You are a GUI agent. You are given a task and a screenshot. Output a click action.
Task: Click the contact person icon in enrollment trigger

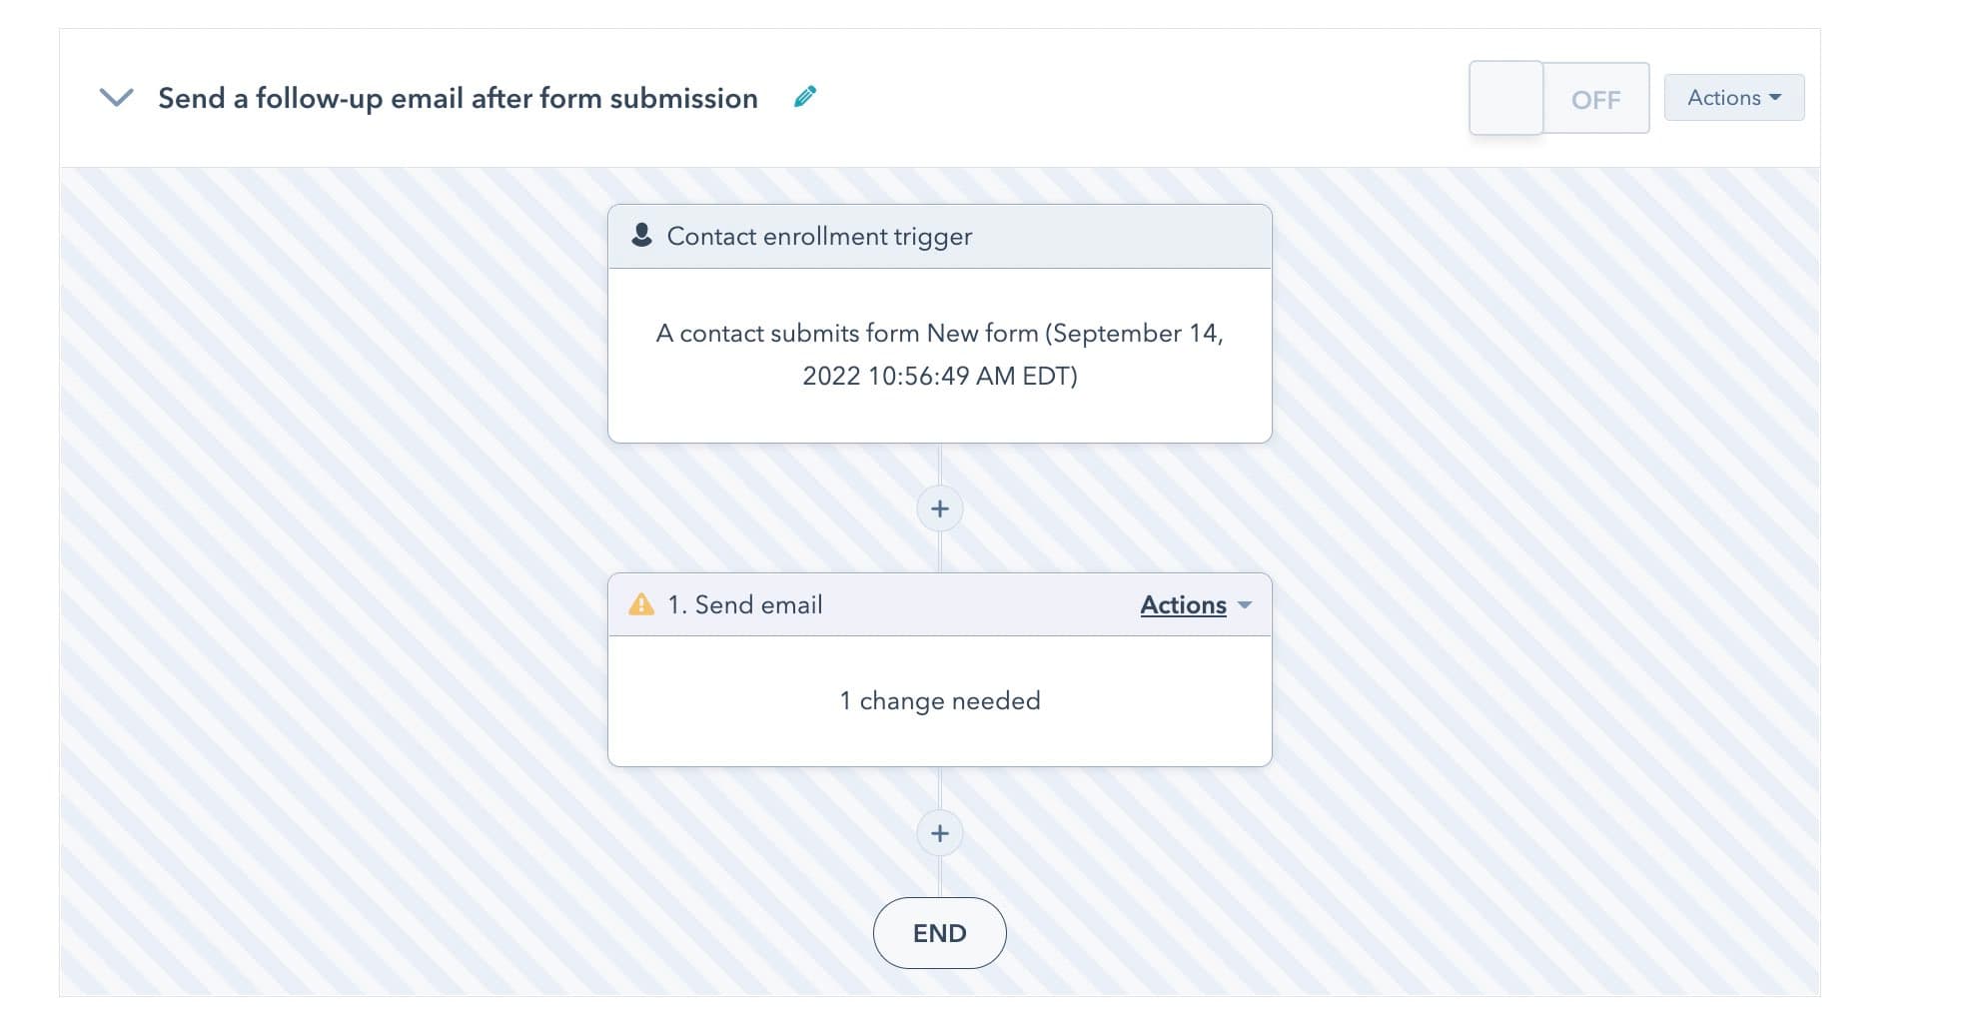(642, 236)
